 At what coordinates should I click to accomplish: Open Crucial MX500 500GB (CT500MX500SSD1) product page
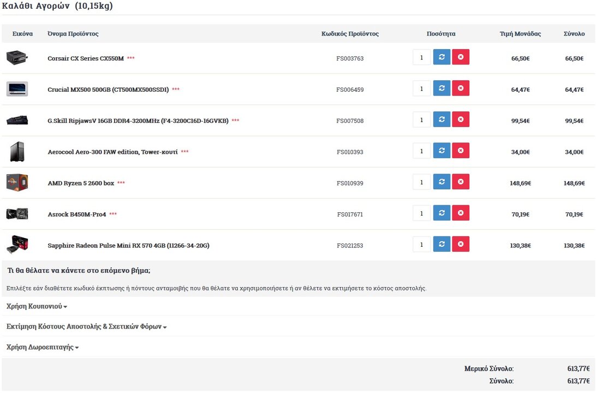108,90
